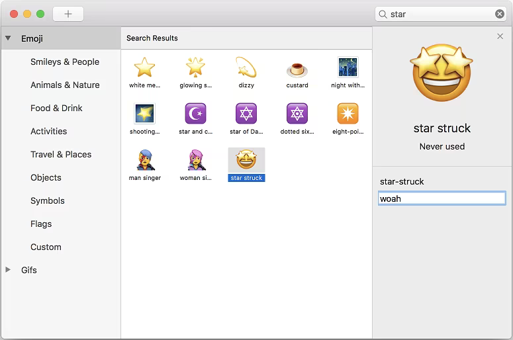Open Animals & Nature category
The height and width of the screenshot is (340, 513).
click(x=65, y=85)
